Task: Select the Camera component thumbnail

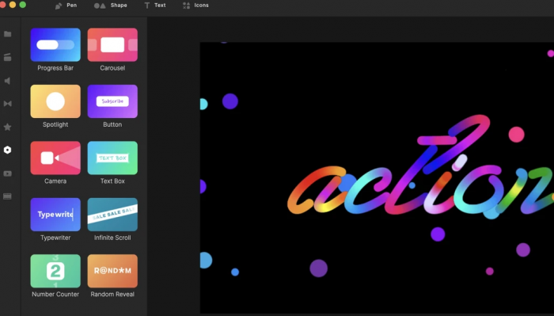Action: 55,158
